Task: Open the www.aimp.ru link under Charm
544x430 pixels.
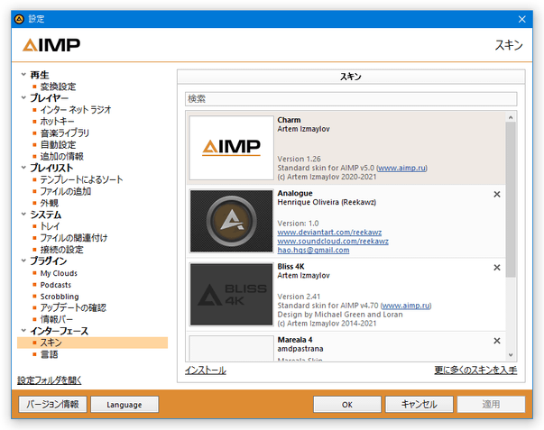Action: click(401, 168)
